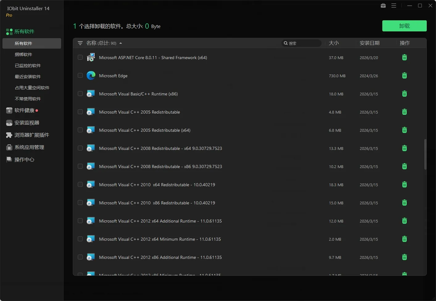436x301 pixels.
Task: Click the filter icon beside the 名称 column
Action: coord(80,43)
